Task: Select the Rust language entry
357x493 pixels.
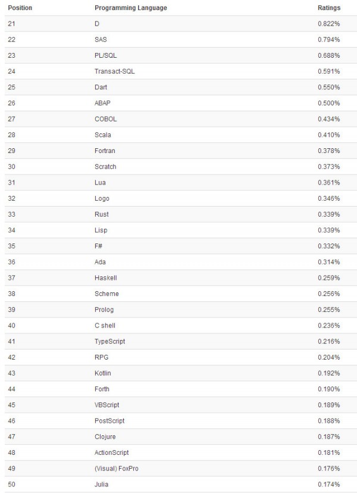Action: point(102,214)
